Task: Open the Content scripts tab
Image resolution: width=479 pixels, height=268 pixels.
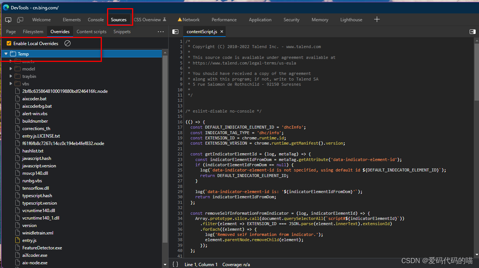Action: click(91, 32)
